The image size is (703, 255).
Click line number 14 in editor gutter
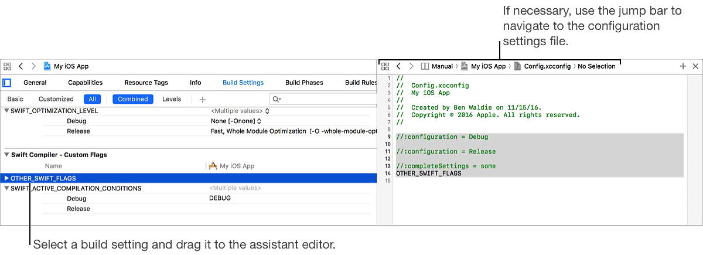[388, 174]
